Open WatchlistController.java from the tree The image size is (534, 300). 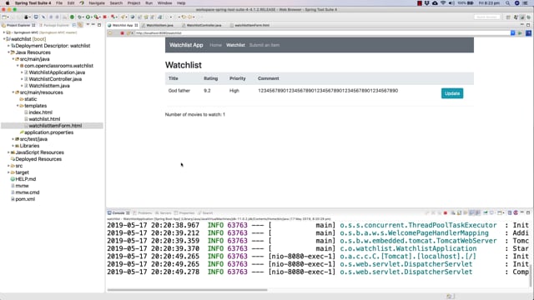click(55, 79)
